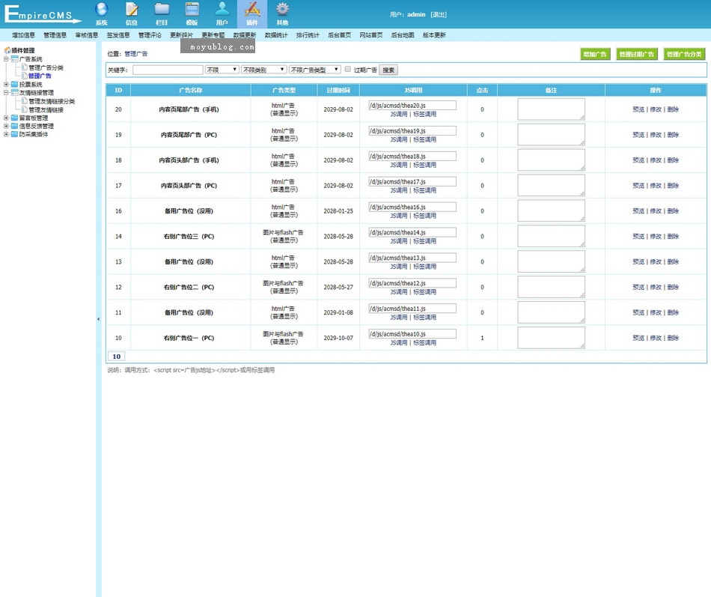Open the 版本更新 menu item
The height and width of the screenshot is (597, 711).
[434, 35]
